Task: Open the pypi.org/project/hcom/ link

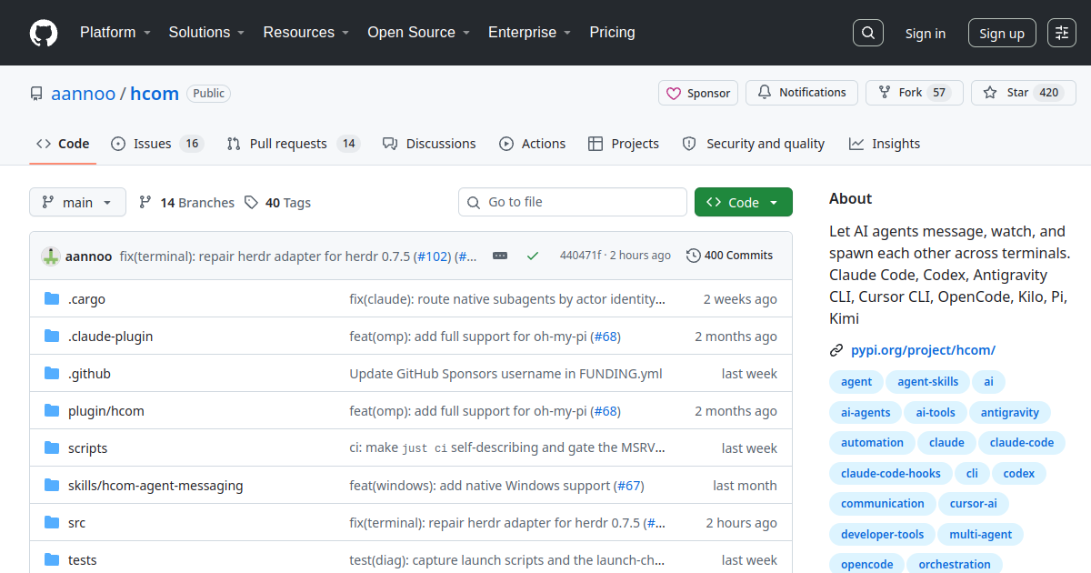Action: point(924,350)
